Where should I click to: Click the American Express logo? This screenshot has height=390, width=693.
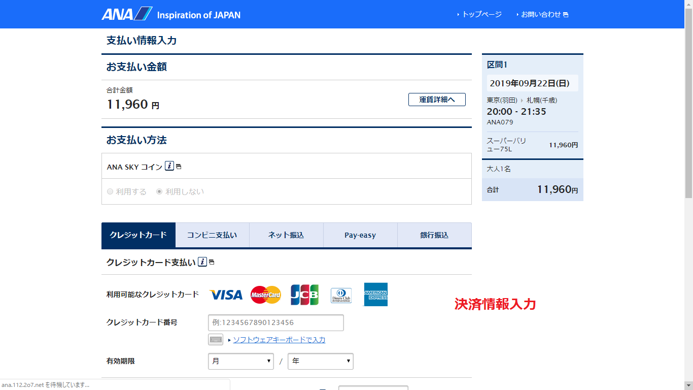376,295
